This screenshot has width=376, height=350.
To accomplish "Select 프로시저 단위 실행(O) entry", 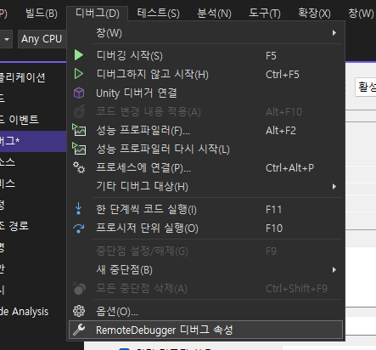I will click(x=205, y=228).
